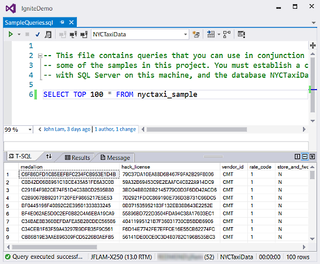The image size is (320, 264).
Task: Open the document list dropdown arrow
Action: point(314,23)
